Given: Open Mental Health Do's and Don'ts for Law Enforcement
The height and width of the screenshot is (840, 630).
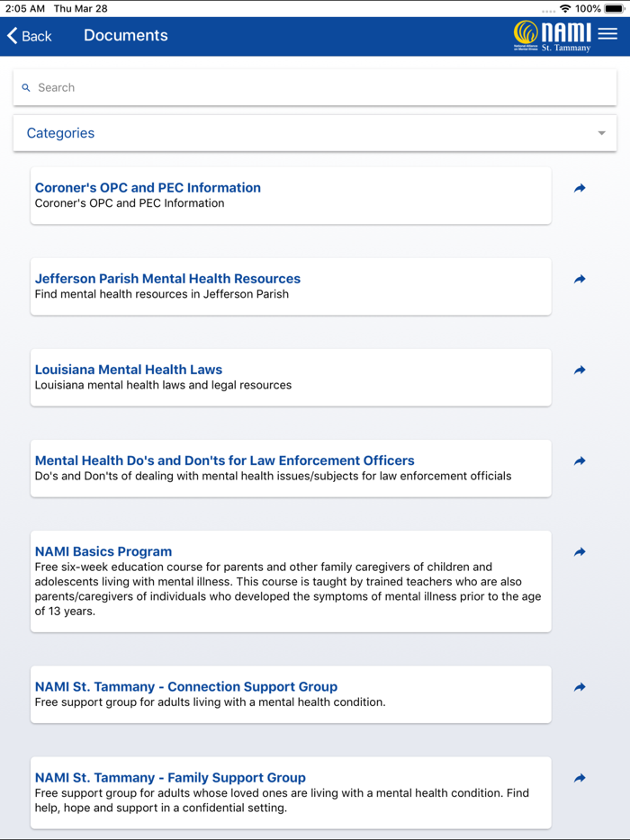Looking at the screenshot, I should [x=291, y=469].
